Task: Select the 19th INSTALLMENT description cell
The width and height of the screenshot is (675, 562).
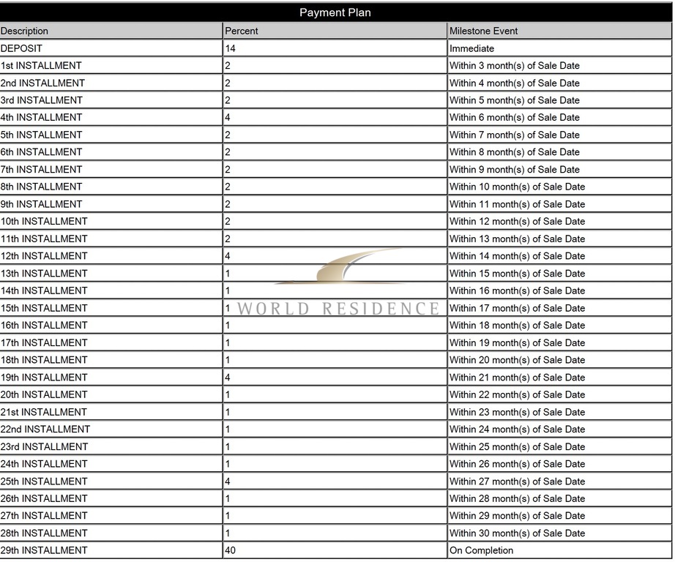Action: [44, 378]
